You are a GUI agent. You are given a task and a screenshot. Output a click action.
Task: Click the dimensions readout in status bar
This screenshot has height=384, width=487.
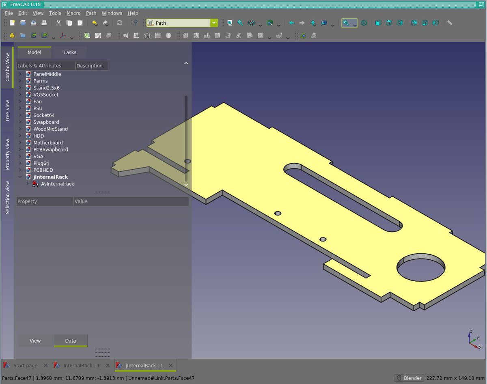[456, 378]
